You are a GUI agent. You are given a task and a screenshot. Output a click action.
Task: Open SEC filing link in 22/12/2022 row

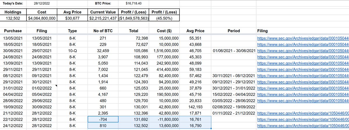[x=303, y=119]
